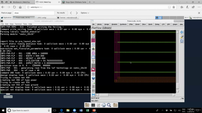Open the Timing menu in Proton
Screen dimensions: 202x113
pos(157,24)
